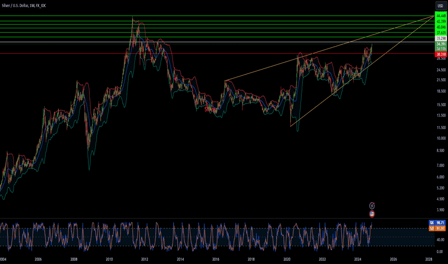
Task: Click the 44.448 price label
Action: pos(441,16)
